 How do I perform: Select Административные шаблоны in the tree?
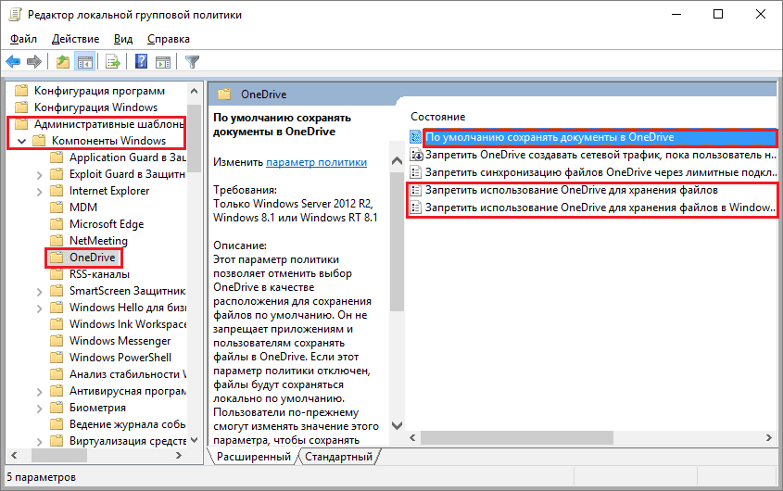point(108,124)
